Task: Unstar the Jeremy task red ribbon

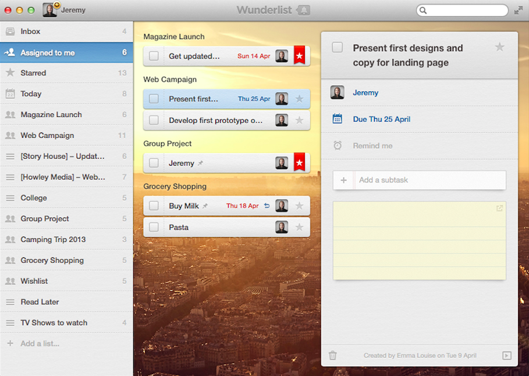Action: [x=299, y=162]
